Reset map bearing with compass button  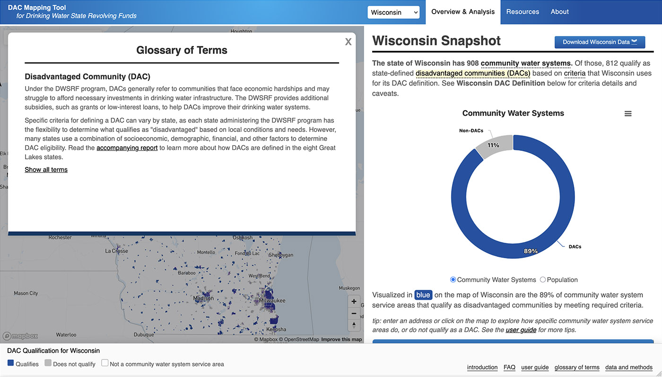tap(354, 325)
